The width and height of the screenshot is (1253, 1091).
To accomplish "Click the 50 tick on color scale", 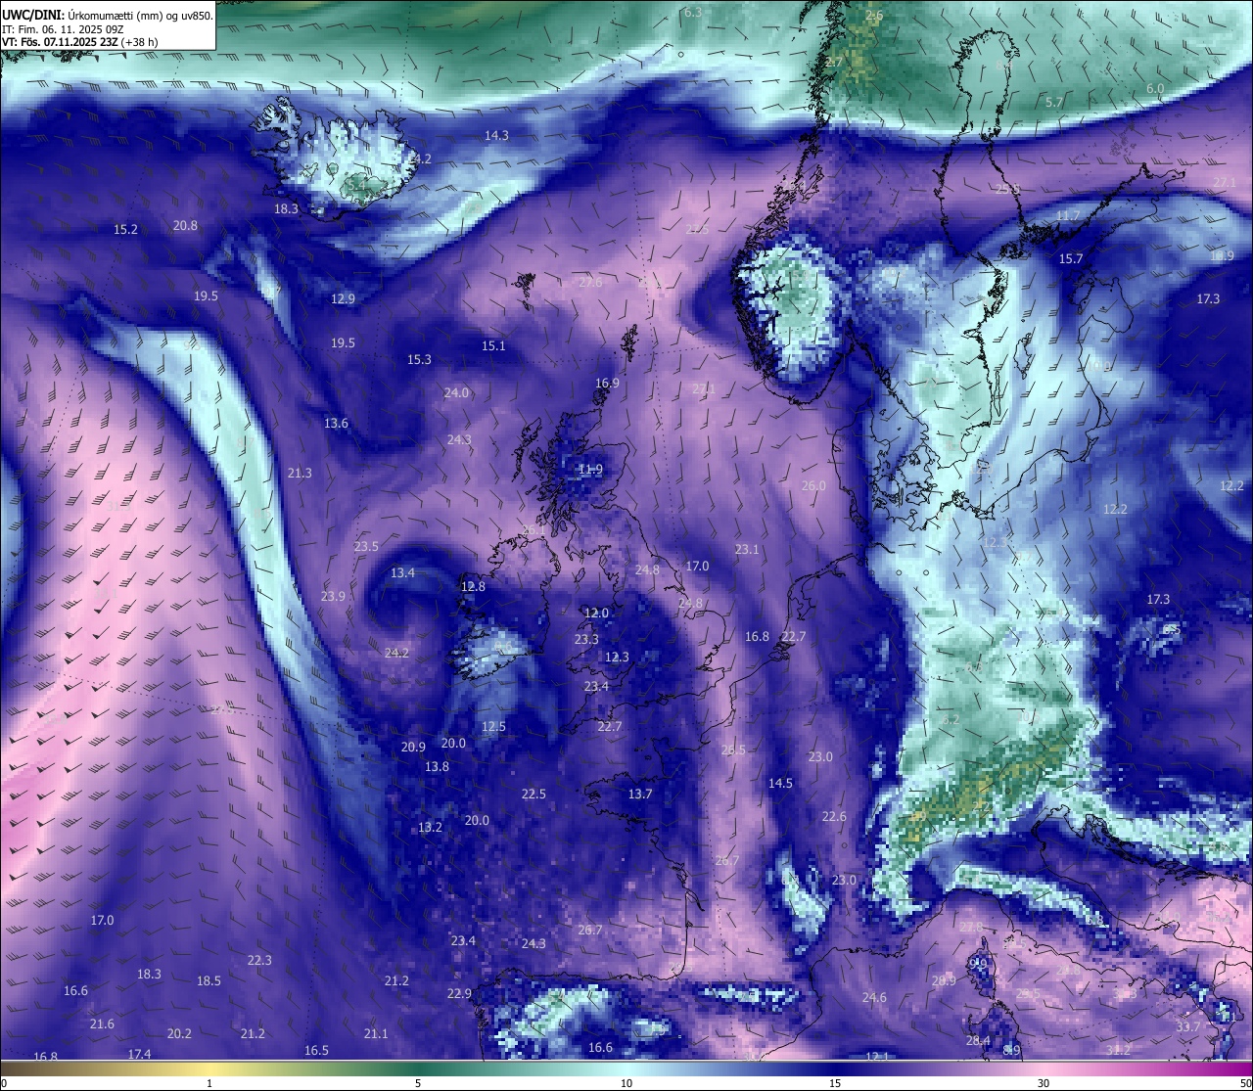I will pyautogui.click(x=1245, y=1083).
